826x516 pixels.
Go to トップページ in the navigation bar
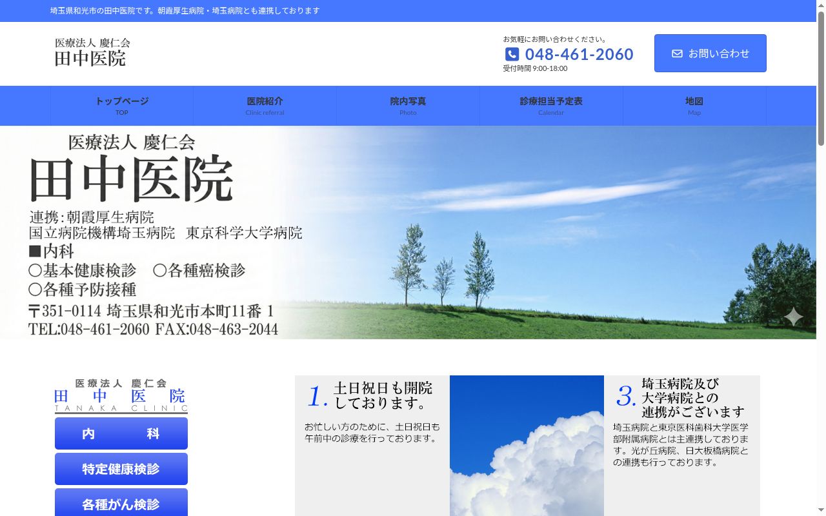122,106
